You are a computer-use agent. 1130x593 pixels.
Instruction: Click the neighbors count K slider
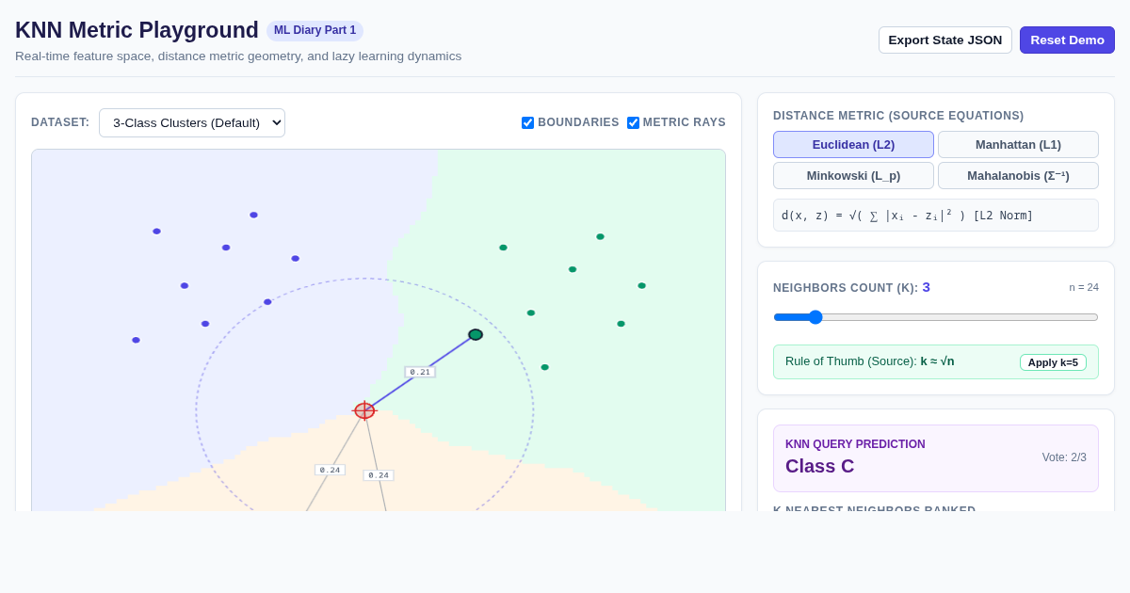pos(936,317)
